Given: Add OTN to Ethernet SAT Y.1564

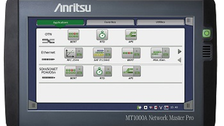Looking at the screenshot, I should [108, 53].
